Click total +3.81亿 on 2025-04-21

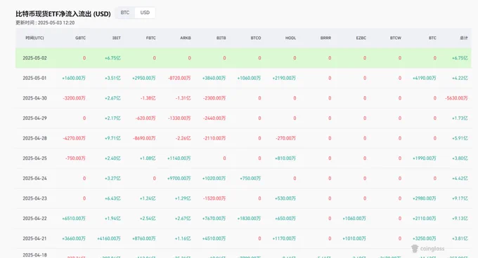[460, 238]
